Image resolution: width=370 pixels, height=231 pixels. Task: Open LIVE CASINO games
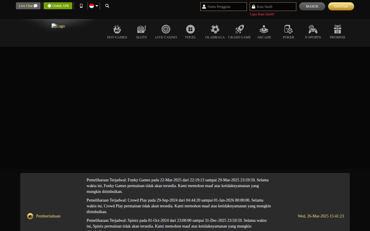tap(166, 31)
